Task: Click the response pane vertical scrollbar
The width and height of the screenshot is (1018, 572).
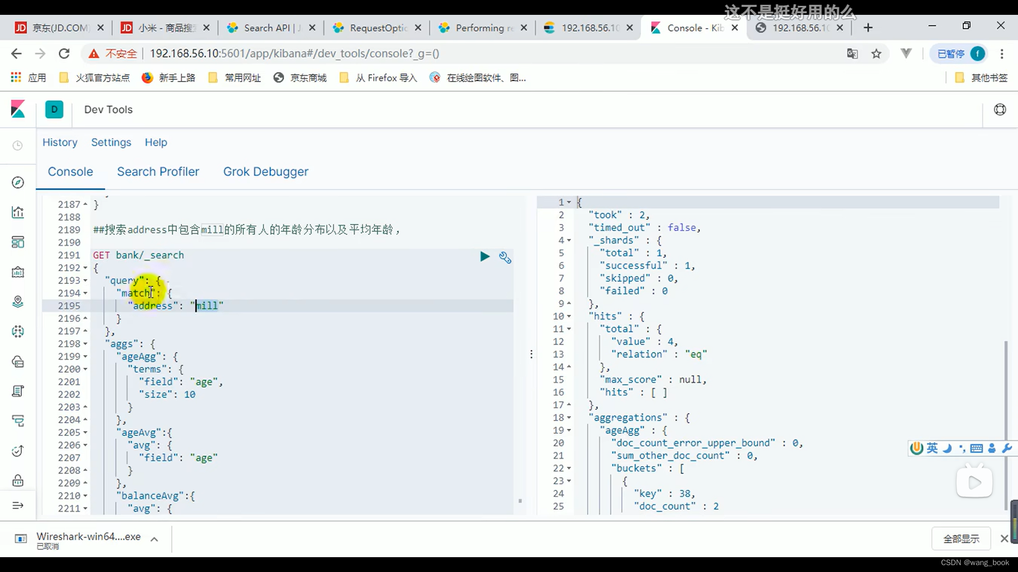Action: [1005, 426]
